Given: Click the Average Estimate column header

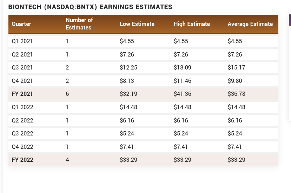Looking at the screenshot, I should coord(250,24).
